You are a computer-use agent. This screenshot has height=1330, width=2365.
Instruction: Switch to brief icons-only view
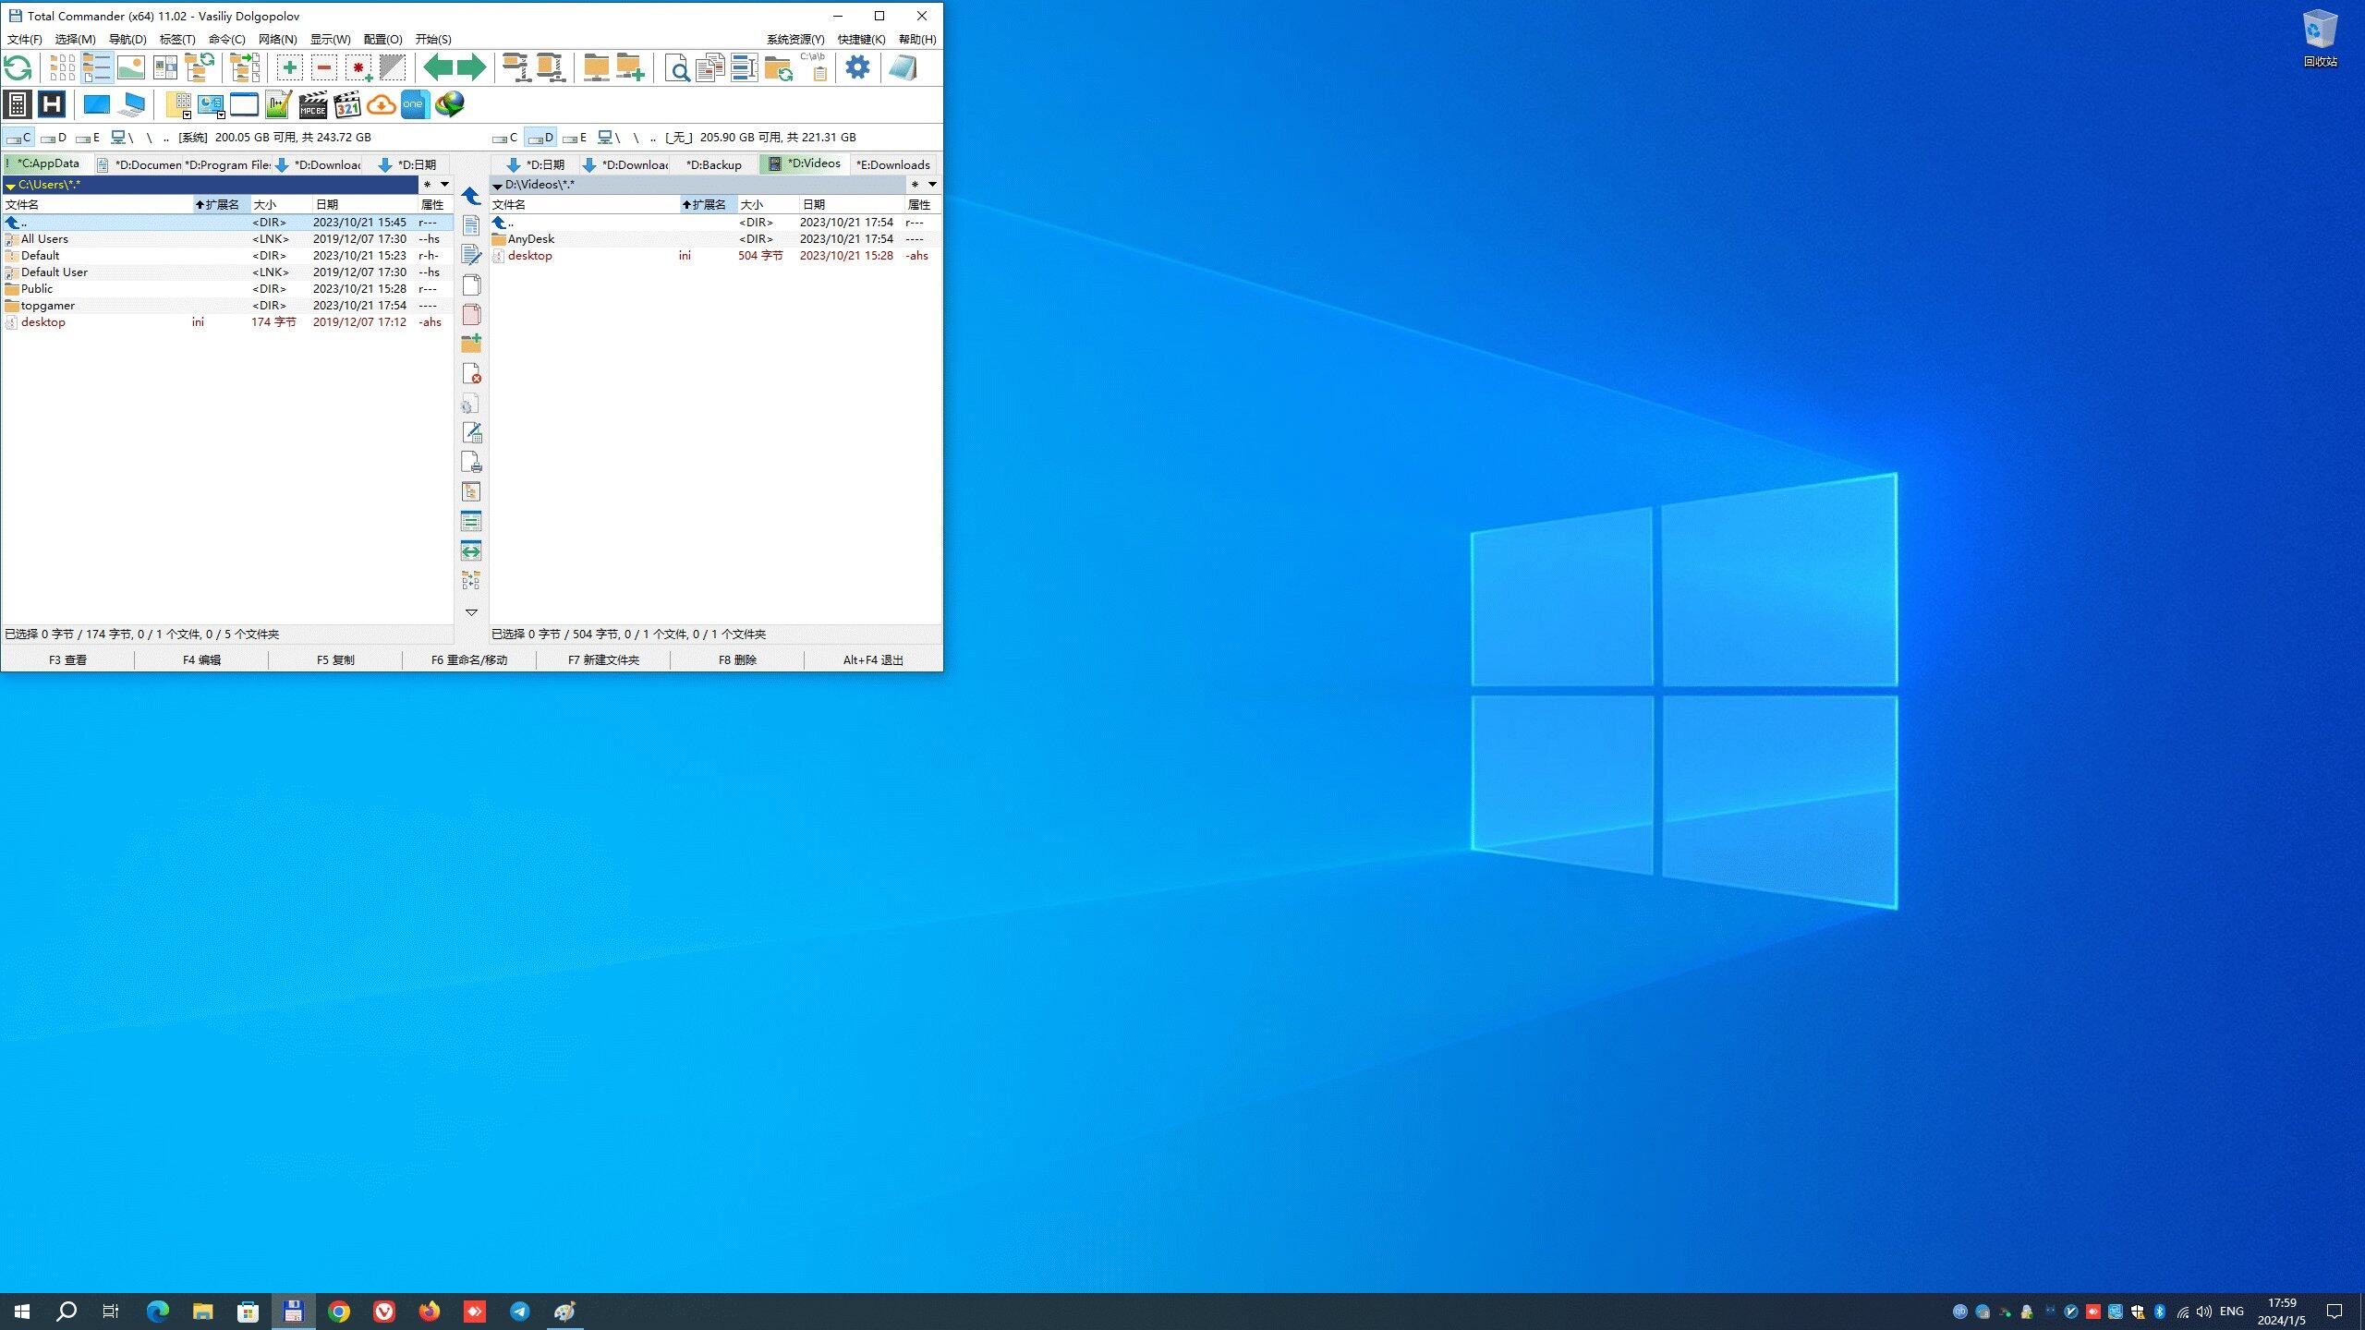click(62, 67)
